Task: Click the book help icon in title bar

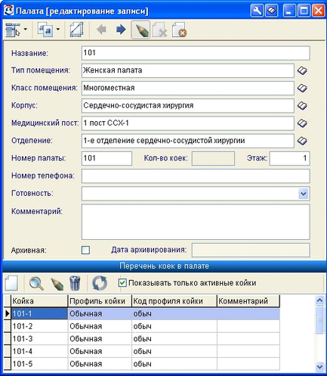Action: coord(271,11)
